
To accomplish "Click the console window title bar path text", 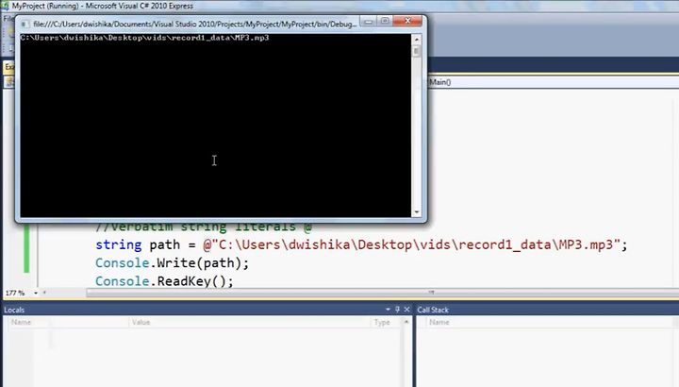I will [x=194, y=25].
